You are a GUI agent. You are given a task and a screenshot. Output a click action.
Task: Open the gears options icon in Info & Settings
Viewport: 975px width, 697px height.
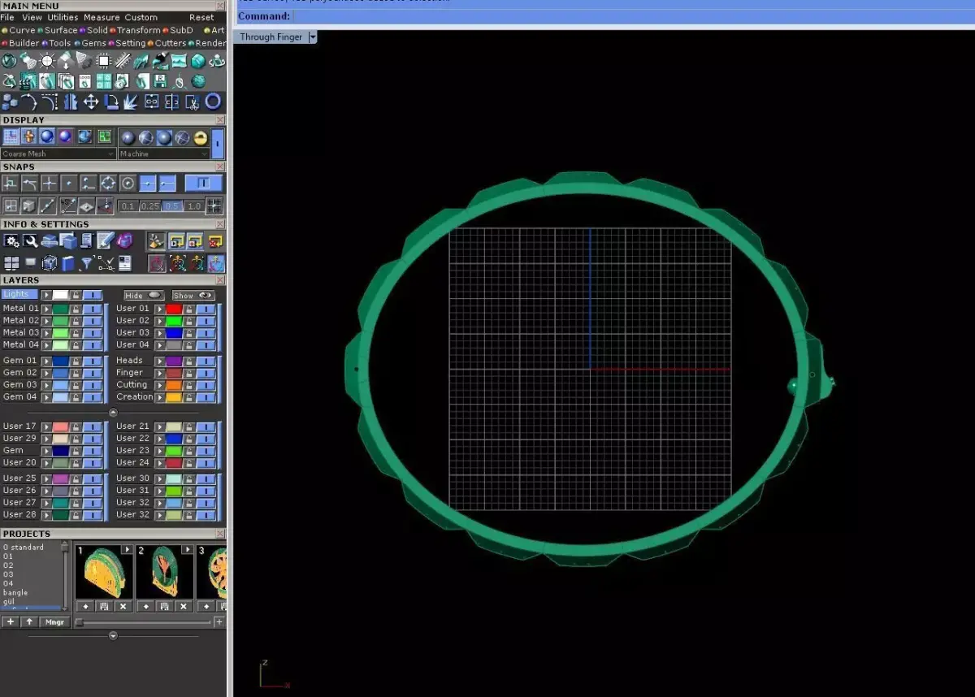11,240
